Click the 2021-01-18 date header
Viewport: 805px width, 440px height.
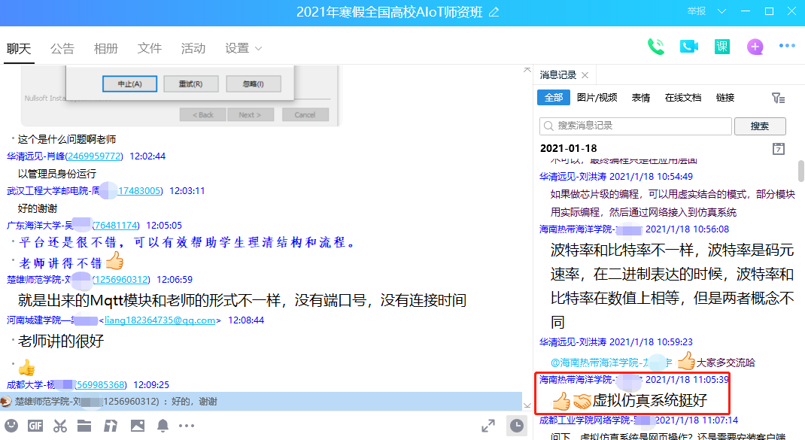click(568, 148)
